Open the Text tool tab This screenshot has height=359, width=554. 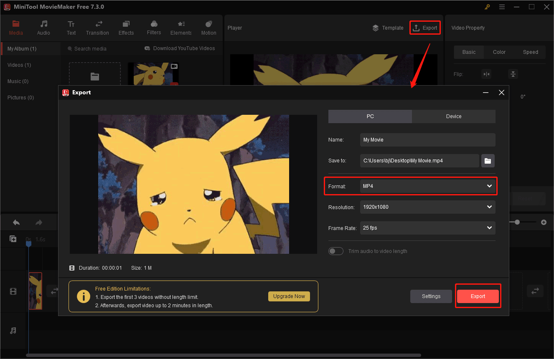pyautogui.click(x=71, y=28)
